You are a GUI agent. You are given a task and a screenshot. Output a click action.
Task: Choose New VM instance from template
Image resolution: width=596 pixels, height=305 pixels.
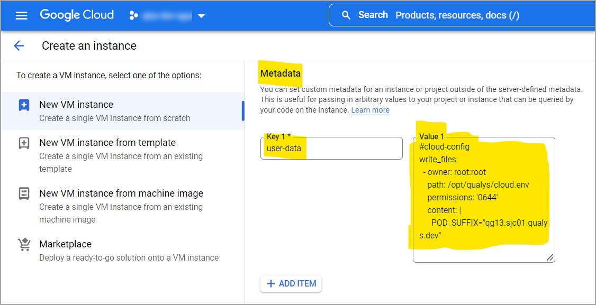coord(122,155)
